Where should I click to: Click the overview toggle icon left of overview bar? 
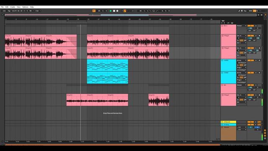[x=3, y=15]
